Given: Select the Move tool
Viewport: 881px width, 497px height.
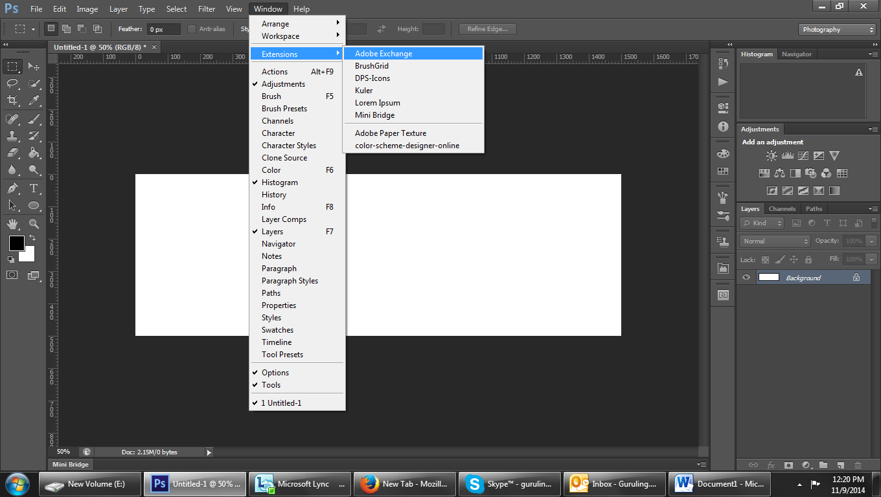Looking at the screenshot, I should pos(34,67).
